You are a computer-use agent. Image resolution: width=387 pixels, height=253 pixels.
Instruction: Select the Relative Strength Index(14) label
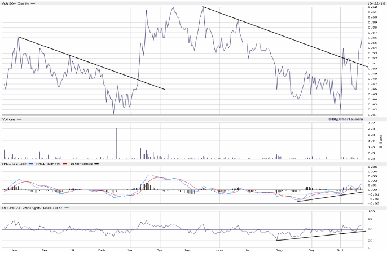point(31,208)
